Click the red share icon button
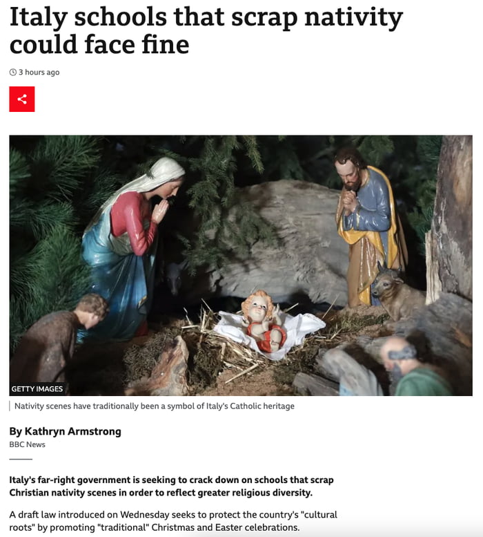This screenshot has width=483, height=537. click(x=22, y=99)
